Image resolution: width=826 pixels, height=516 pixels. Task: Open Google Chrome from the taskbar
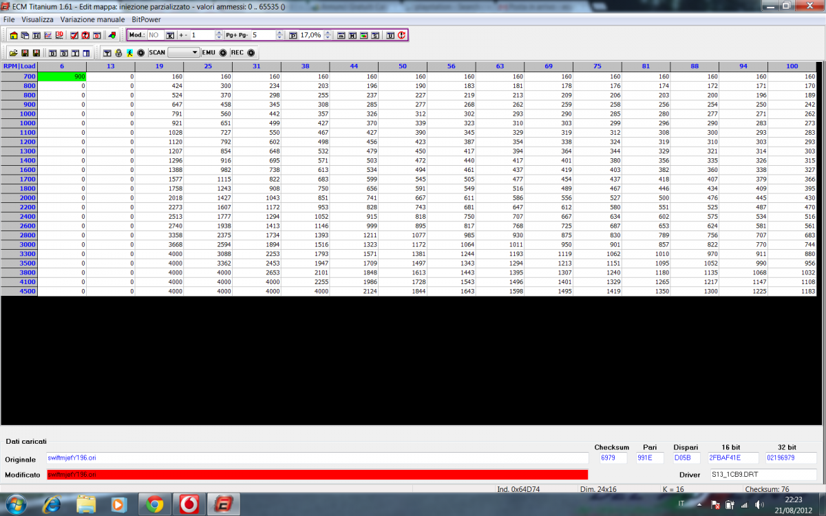pyautogui.click(x=154, y=504)
